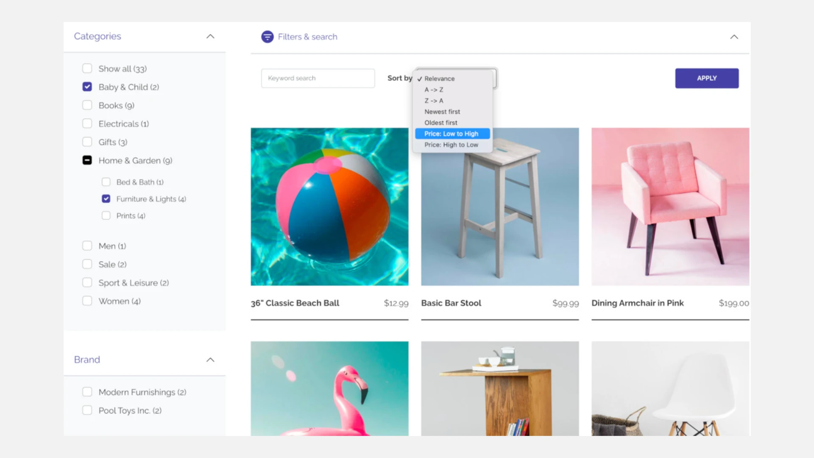Choose Relevance in the sort menu
This screenshot has height=458, width=814.
click(452, 78)
